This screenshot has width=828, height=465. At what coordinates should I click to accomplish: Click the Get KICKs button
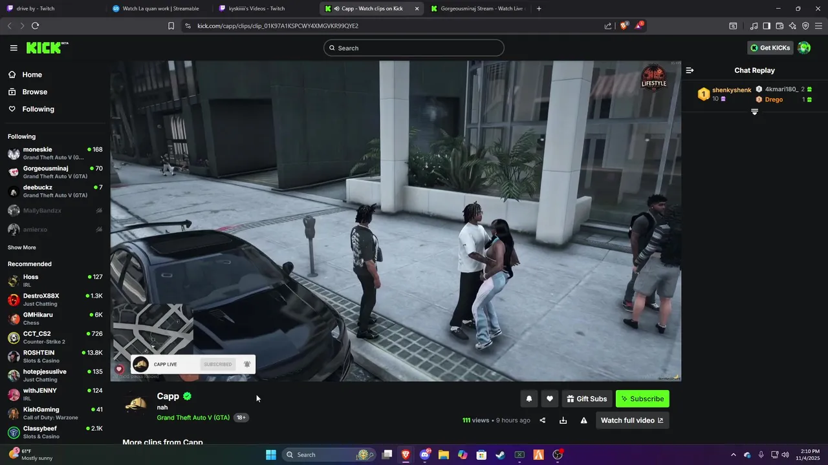[770, 48]
